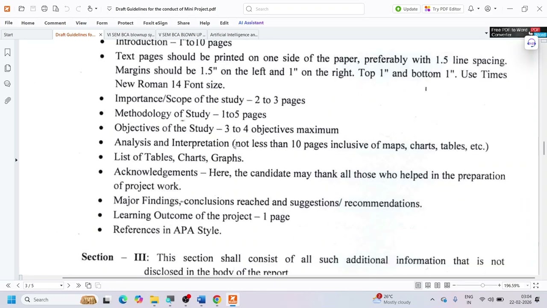Open the Pages thumbnail panel icon
Viewport: 547px width, 308px height.
coord(7,68)
